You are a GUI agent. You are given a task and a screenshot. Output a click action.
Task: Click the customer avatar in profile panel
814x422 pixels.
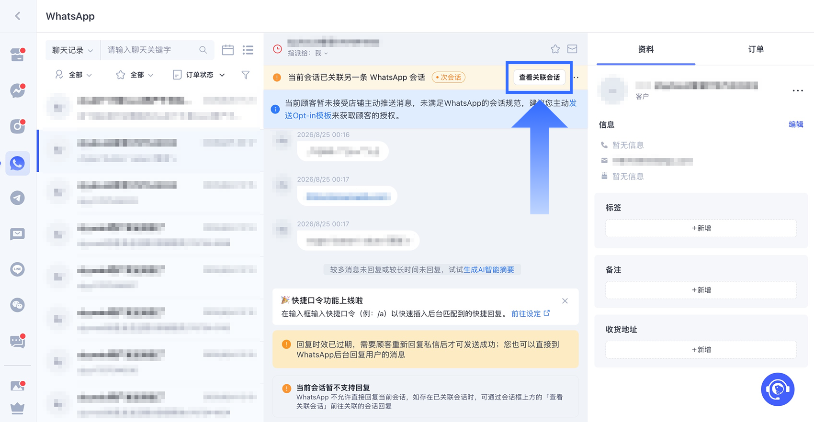(612, 90)
